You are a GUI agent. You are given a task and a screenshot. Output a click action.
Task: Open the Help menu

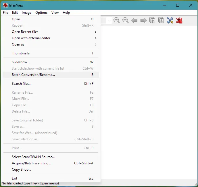pos(66,13)
